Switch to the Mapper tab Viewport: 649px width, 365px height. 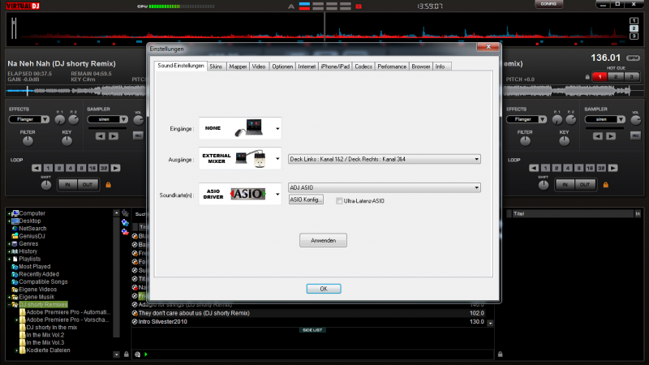[238, 66]
